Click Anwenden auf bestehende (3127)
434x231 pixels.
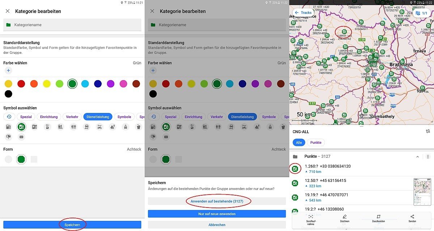tap(217, 201)
